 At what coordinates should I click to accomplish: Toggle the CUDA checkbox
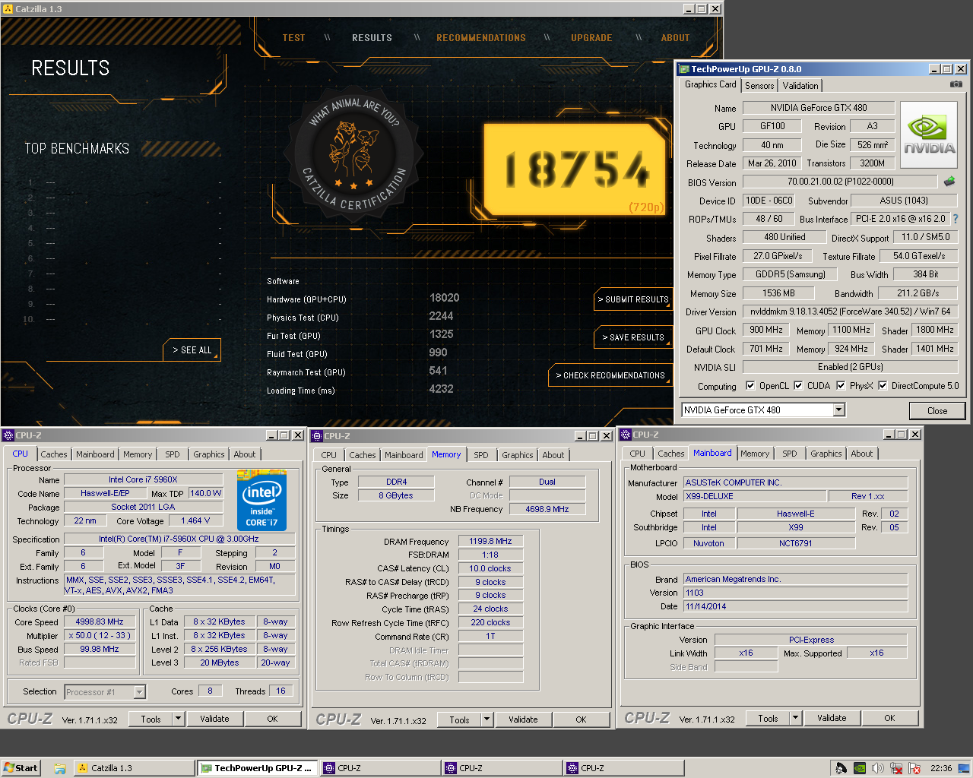click(798, 385)
